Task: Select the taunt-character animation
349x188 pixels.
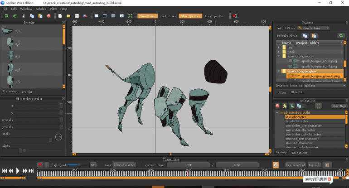Action: (x=297, y=121)
